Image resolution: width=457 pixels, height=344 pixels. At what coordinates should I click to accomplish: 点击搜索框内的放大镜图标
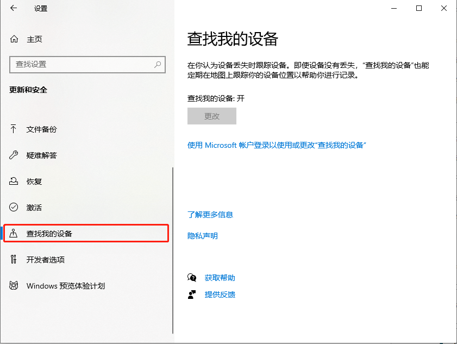158,65
